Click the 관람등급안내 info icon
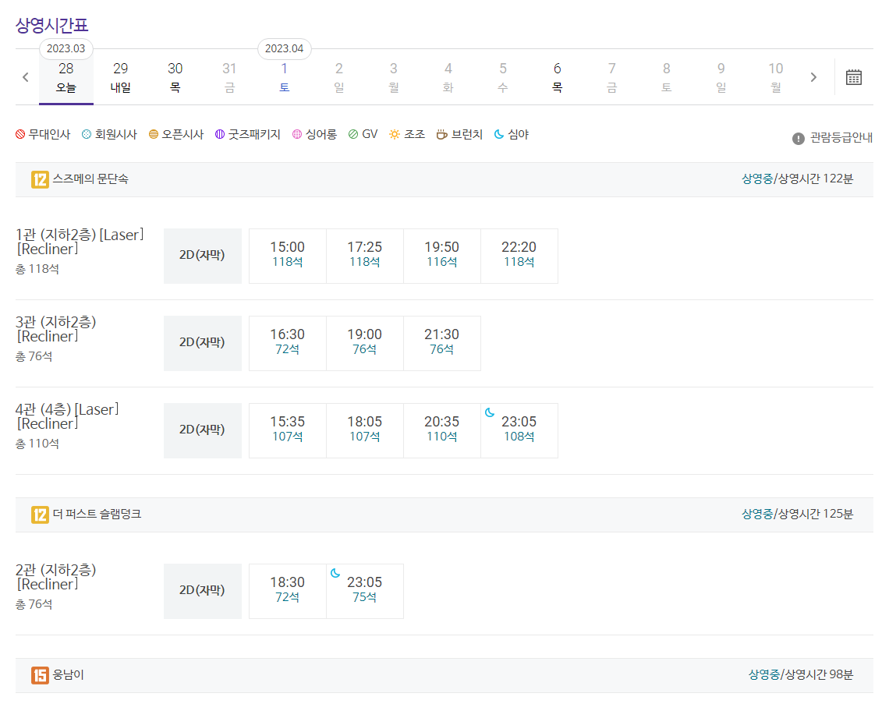889x718 pixels. click(799, 138)
